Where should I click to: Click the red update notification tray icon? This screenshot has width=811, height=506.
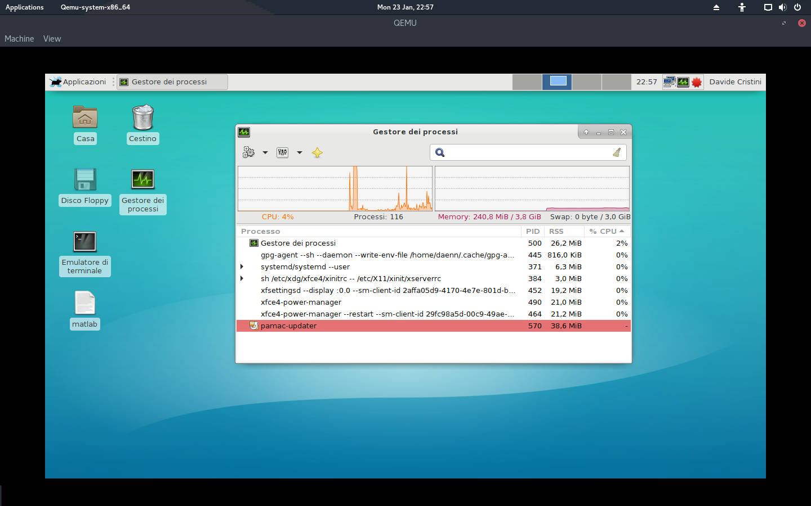pos(697,82)
